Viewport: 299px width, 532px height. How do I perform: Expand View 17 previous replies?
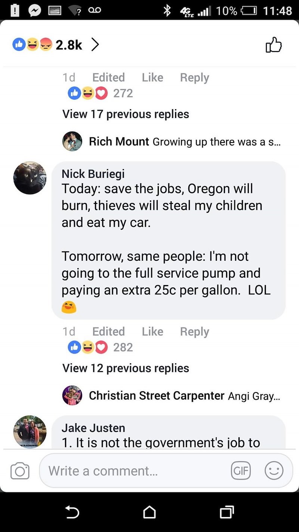pyautogui.click(x=126, y=114)
